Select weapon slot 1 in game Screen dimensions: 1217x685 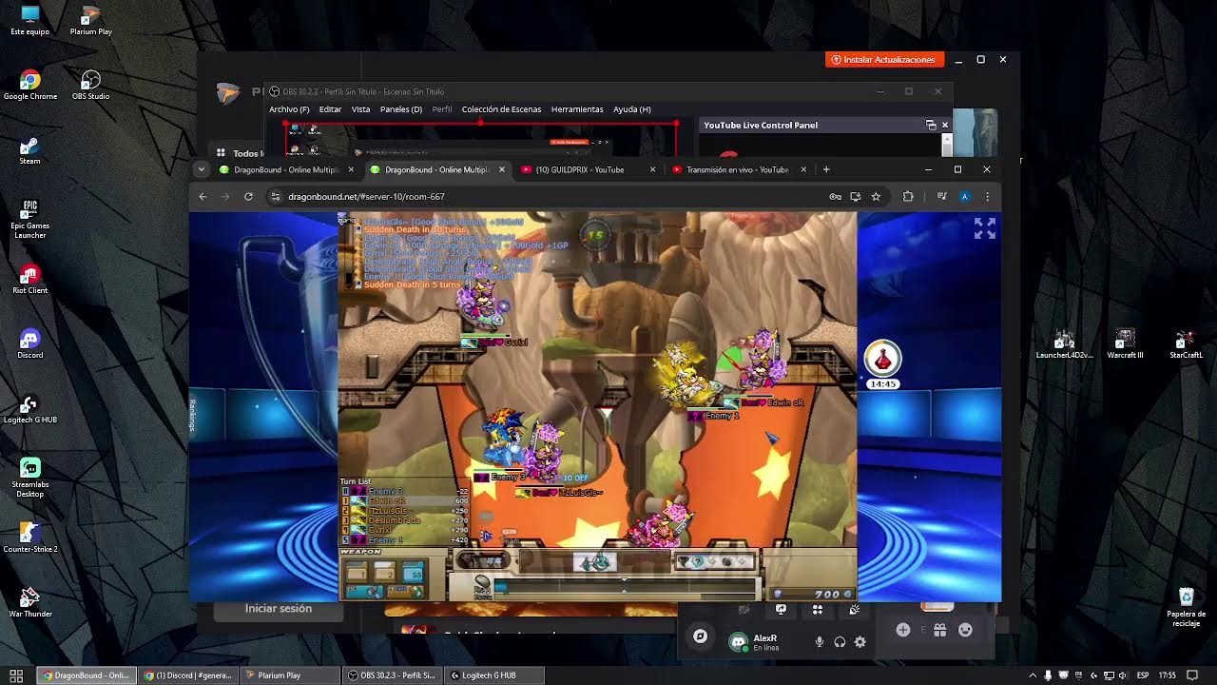tap(357, 573)
